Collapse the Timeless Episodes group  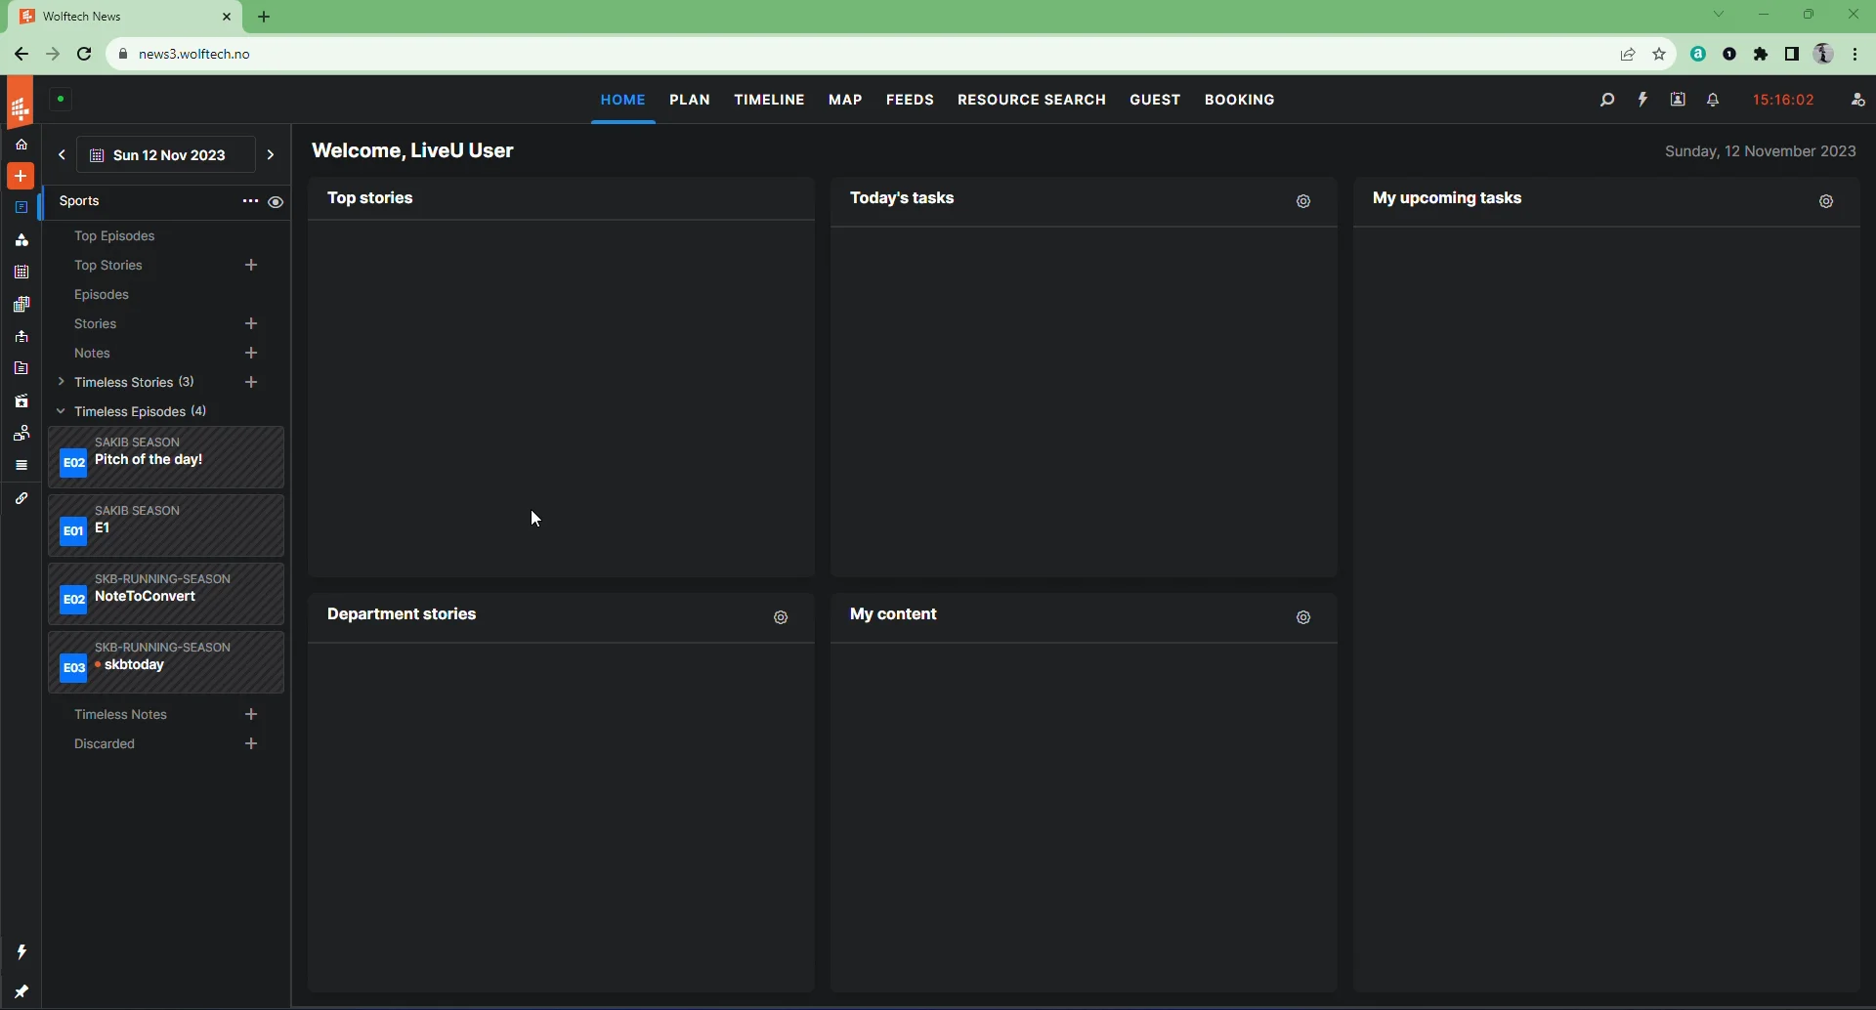pyautogui.click(x=62, y=412)
